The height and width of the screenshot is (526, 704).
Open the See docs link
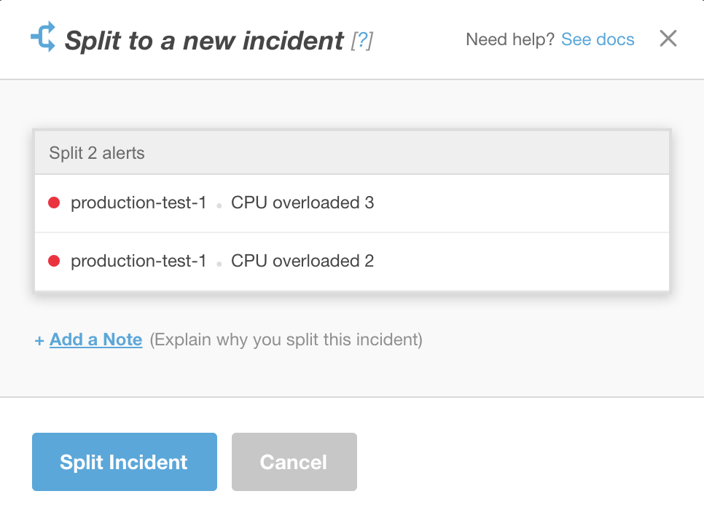pyautogui.click(x=598, y=39)
